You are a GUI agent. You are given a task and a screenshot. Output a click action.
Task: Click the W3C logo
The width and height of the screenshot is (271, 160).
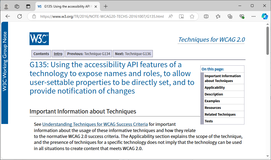tap(39, 39)
